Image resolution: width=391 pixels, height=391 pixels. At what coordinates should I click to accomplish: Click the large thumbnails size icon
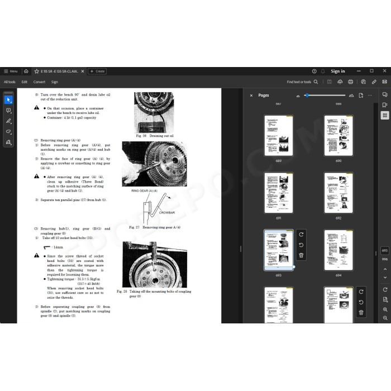[x=351, y=96]
